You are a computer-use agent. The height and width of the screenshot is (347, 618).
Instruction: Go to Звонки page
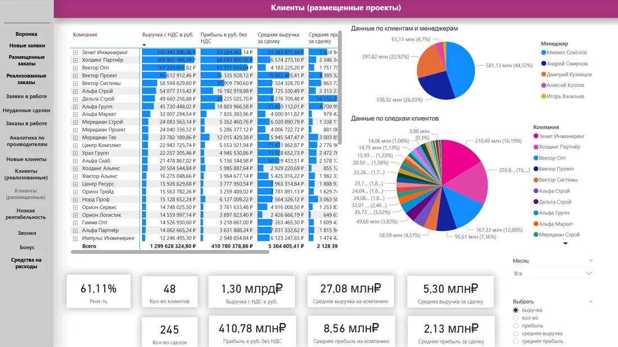coord(27,233)
